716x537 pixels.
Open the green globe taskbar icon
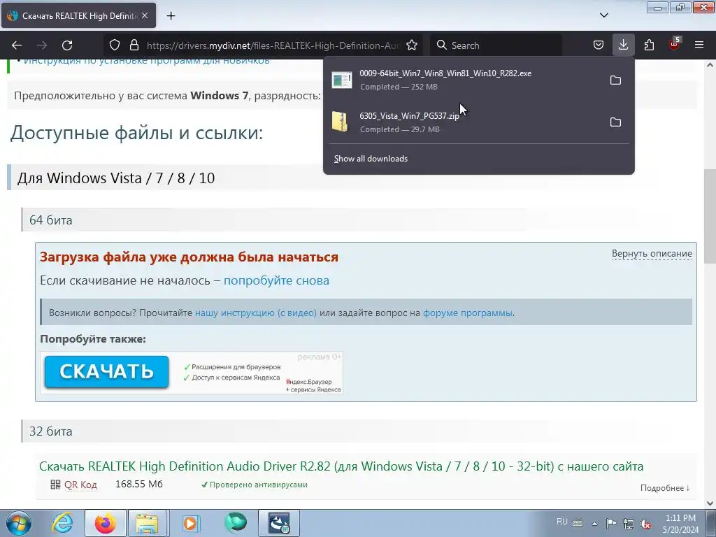tap(236, 522)
